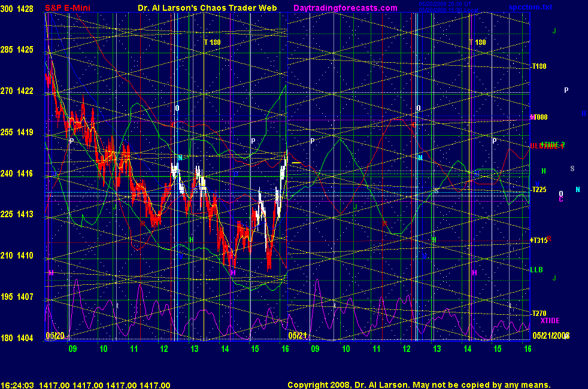Click the "05/20/2008 15:30 Local" timestamp

point(448,10)
